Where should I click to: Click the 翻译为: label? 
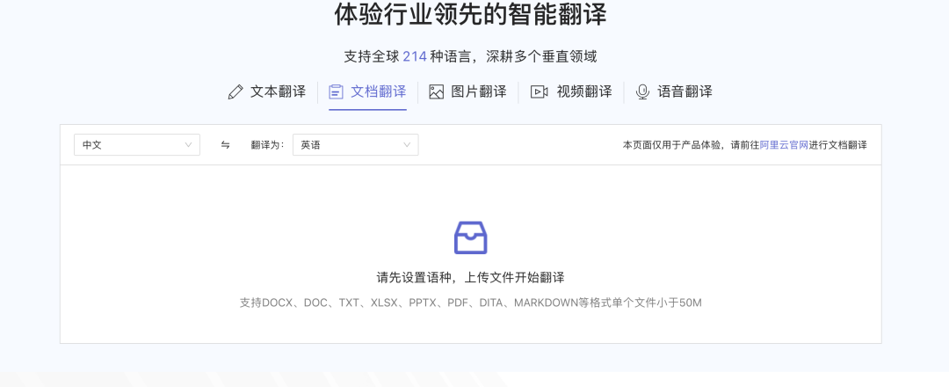tap(267, 145)
